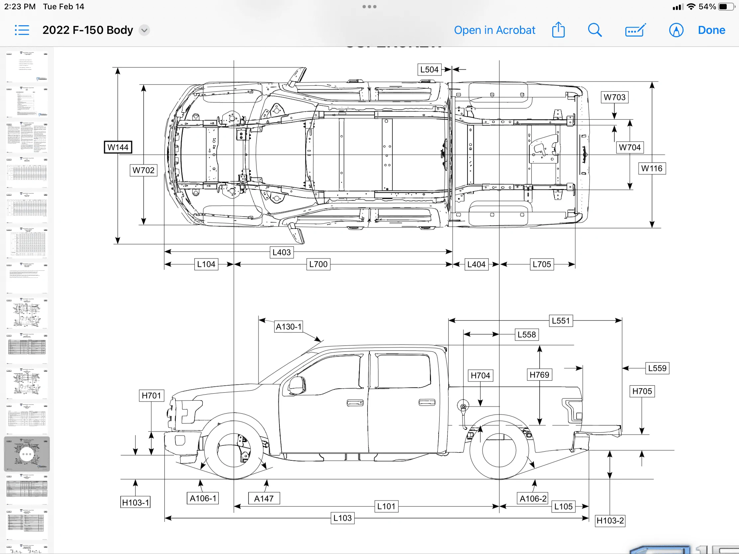
Task: Tap the ellipsis on the highlighted page thumbnail
Action: coord(26,454)
